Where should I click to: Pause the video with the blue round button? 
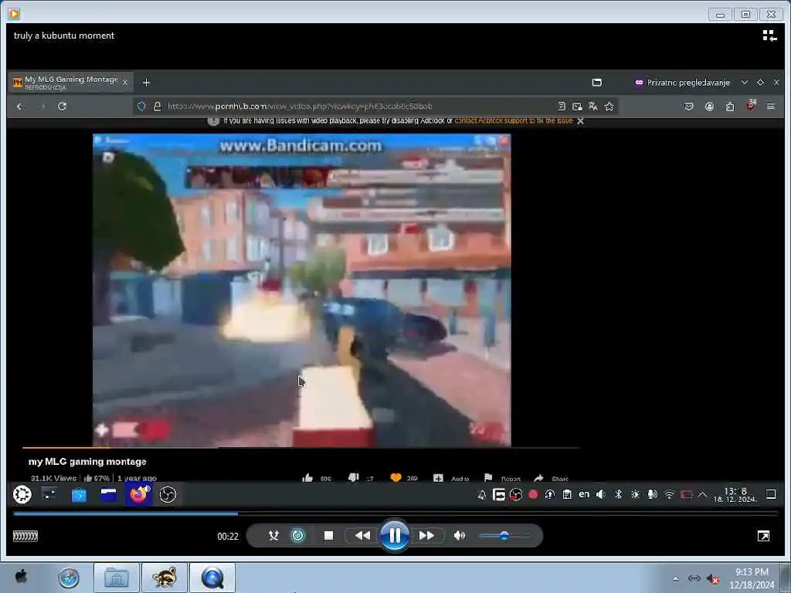(395, 536)
